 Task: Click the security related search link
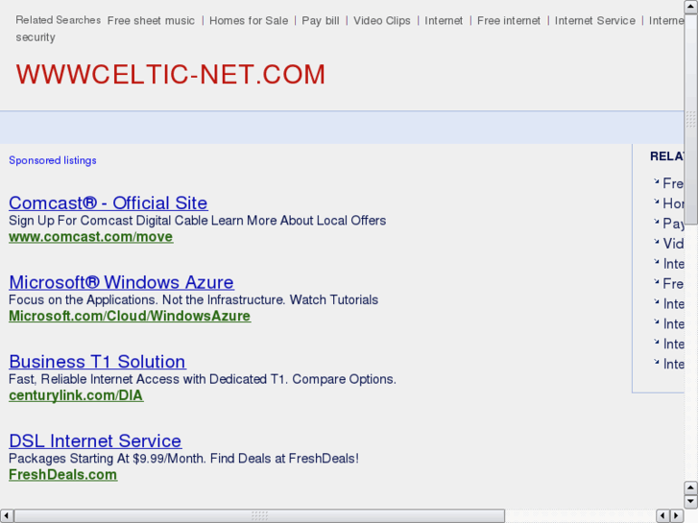[x=36, y=37]
